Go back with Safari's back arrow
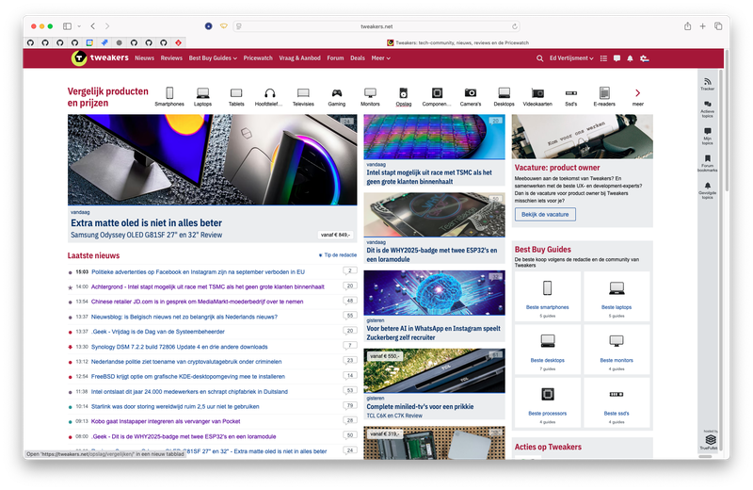Image resolution: width=753 pixels, height=490 pixels. [92, 26]
